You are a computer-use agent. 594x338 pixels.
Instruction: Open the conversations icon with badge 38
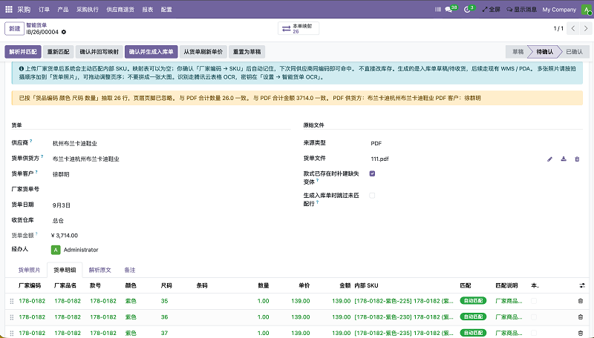(451, 9)
